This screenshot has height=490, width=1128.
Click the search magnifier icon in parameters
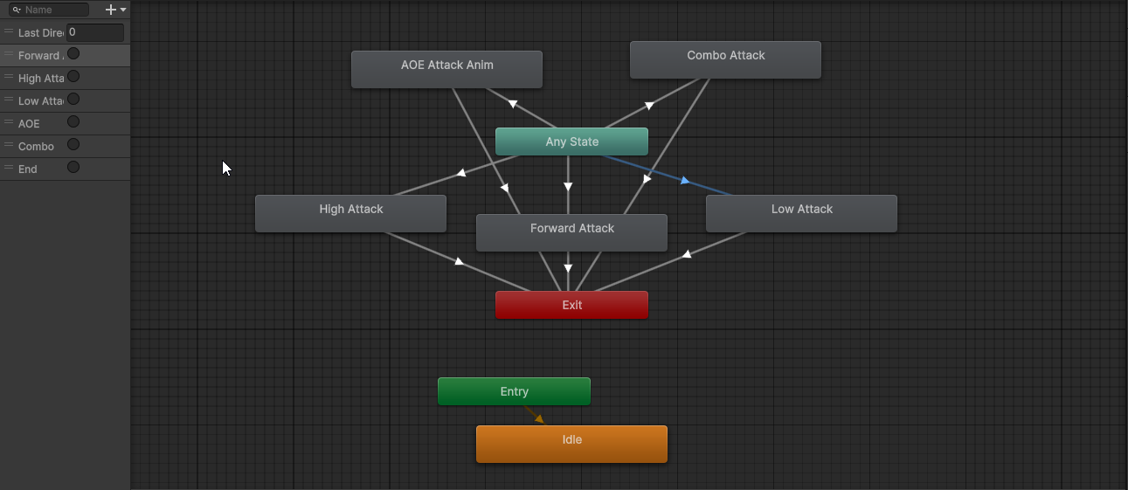(x=17, y=10)
